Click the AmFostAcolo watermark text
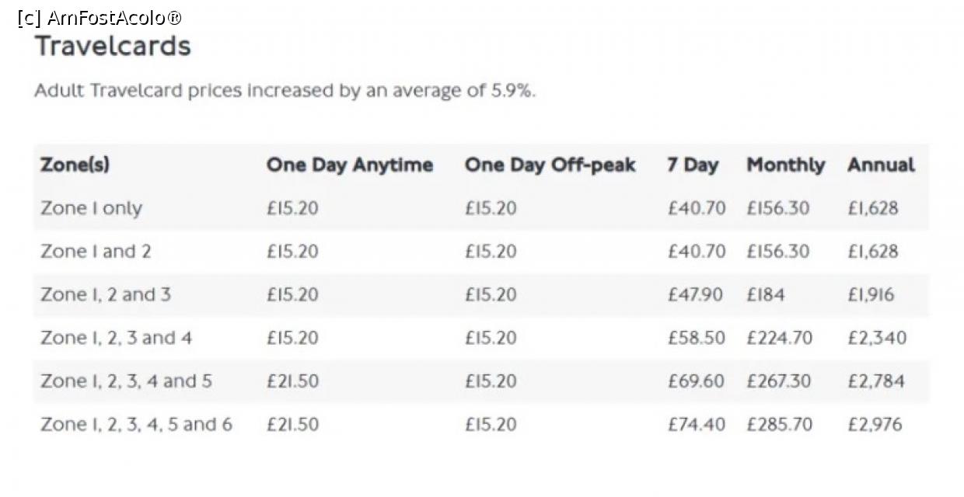Screen dimensions: 964x497 tap(100, 17)
